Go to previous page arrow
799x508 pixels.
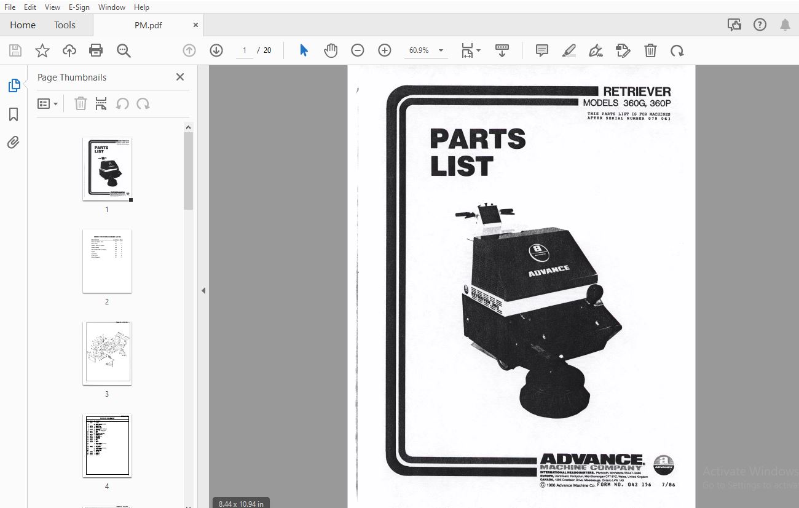coord(189,50)
